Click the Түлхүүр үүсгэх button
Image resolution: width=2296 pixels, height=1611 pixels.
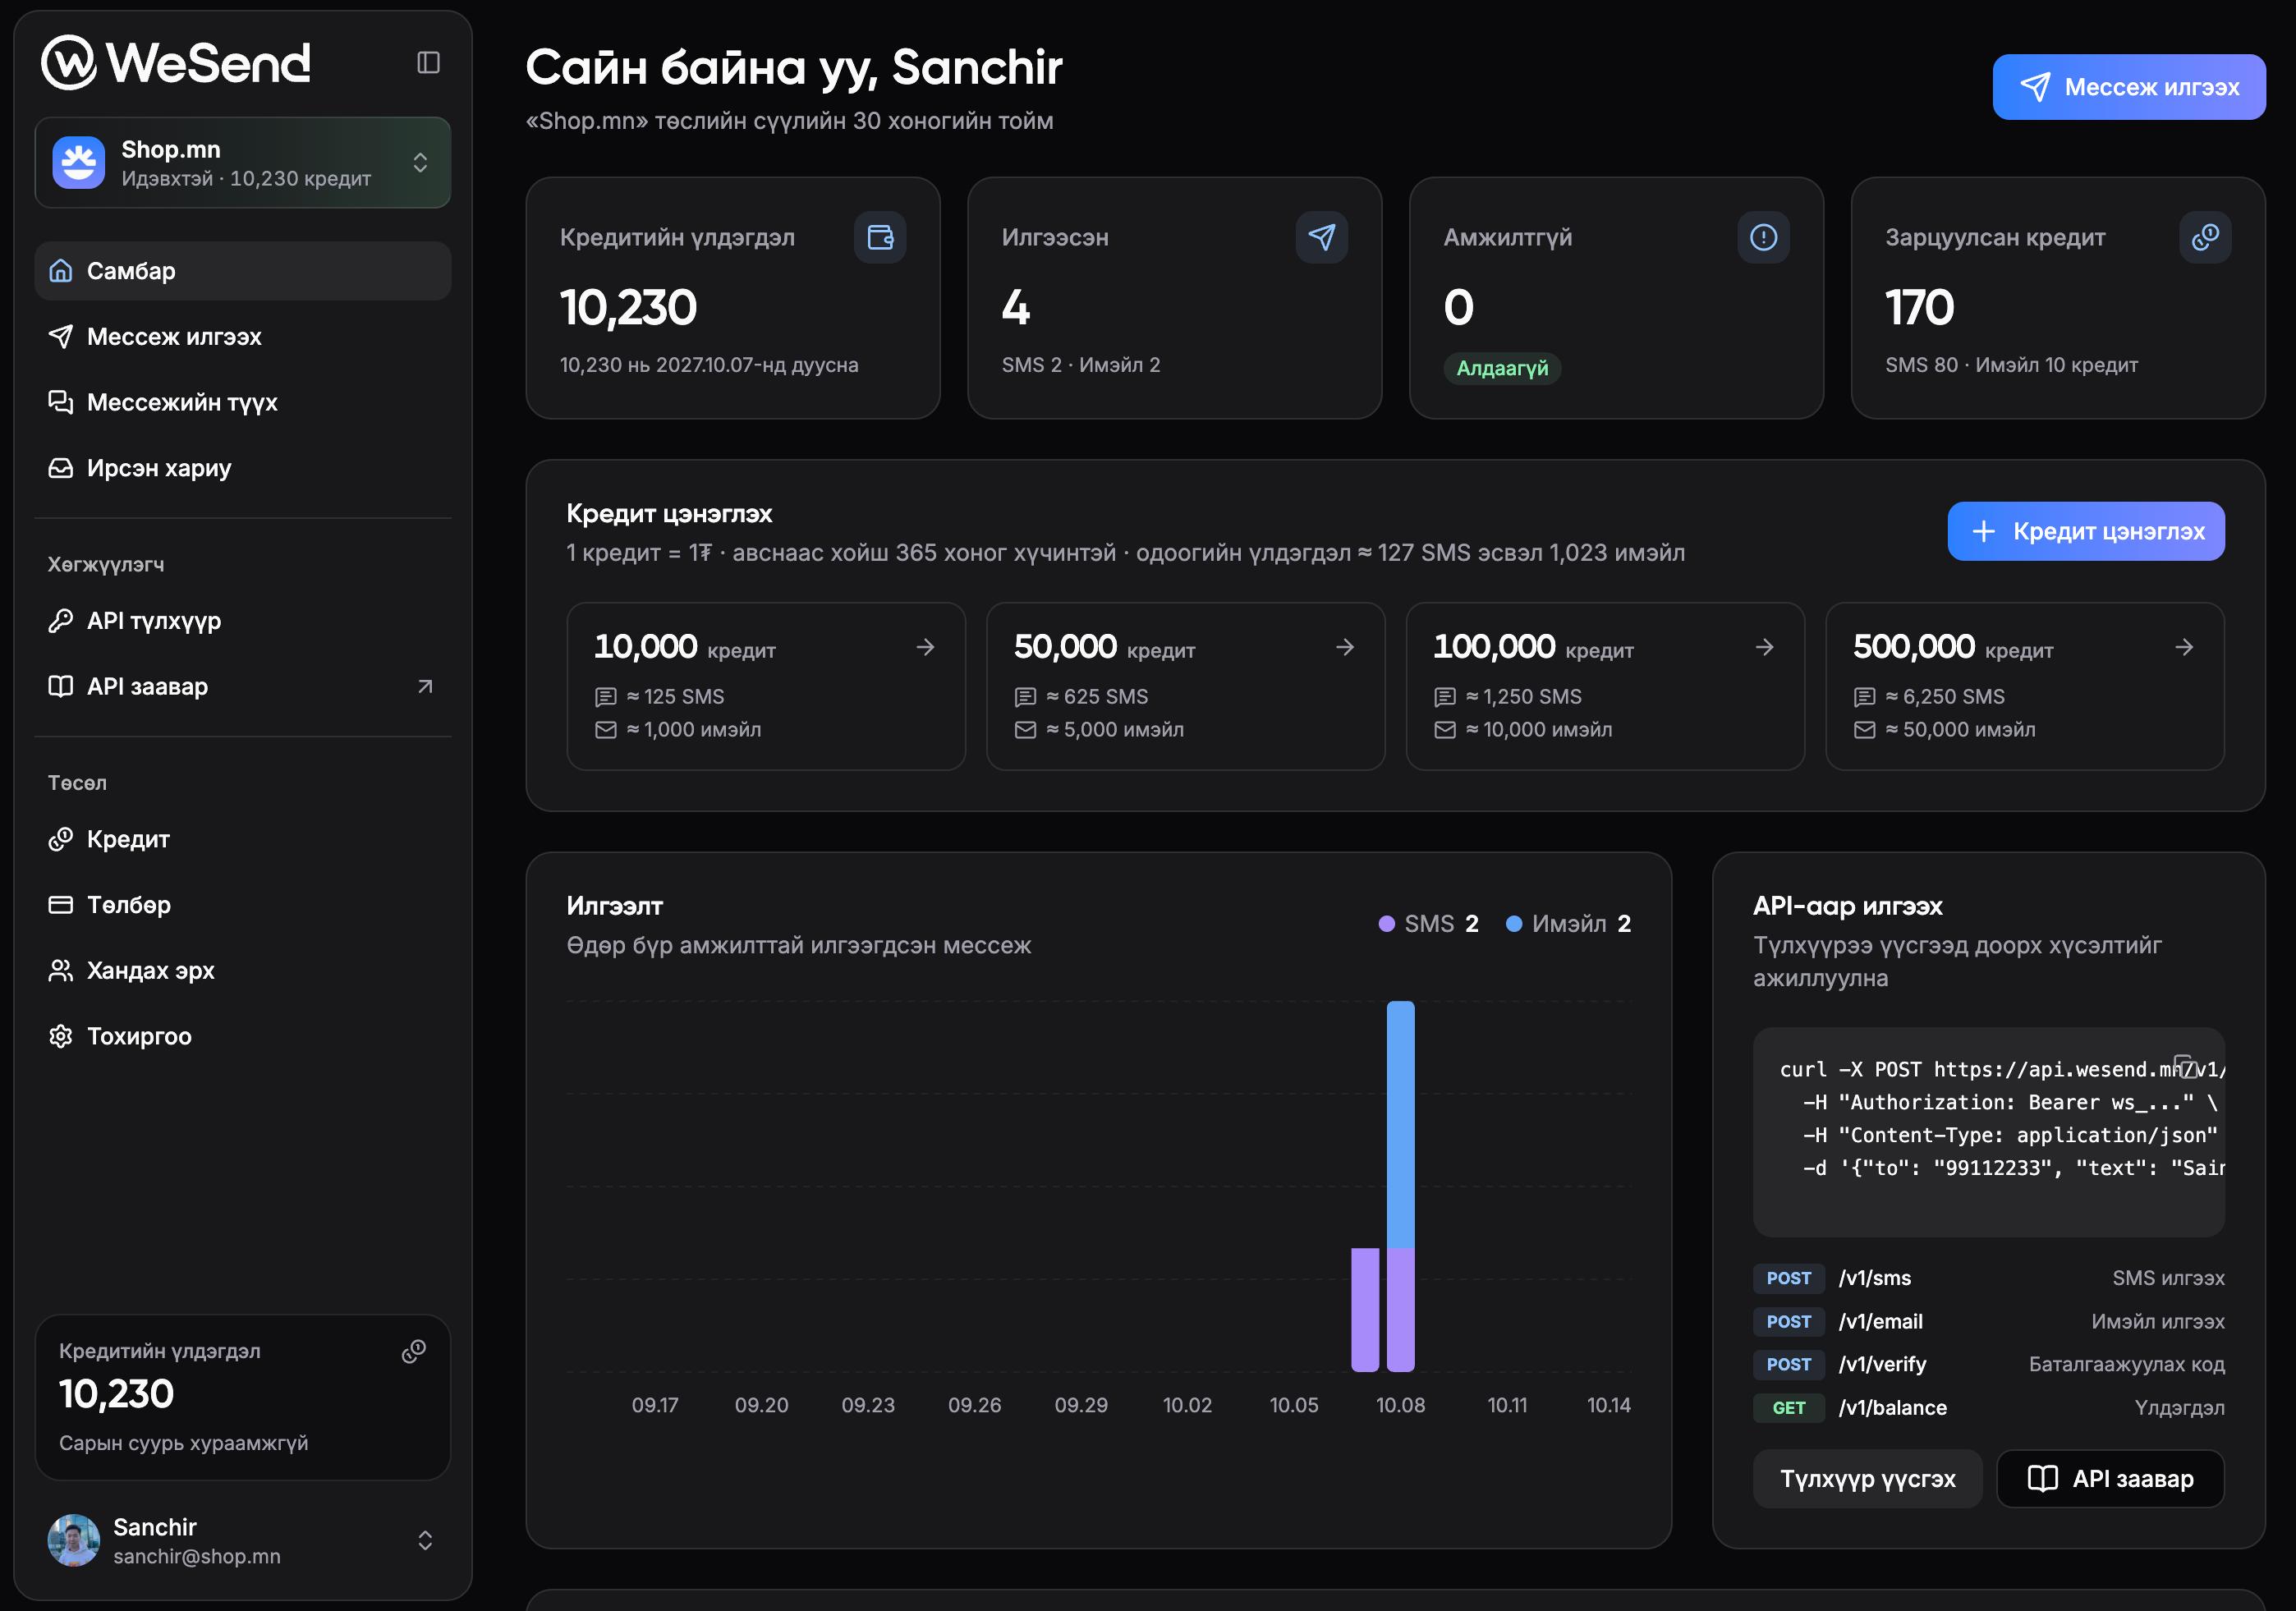pos(1867,1478)
